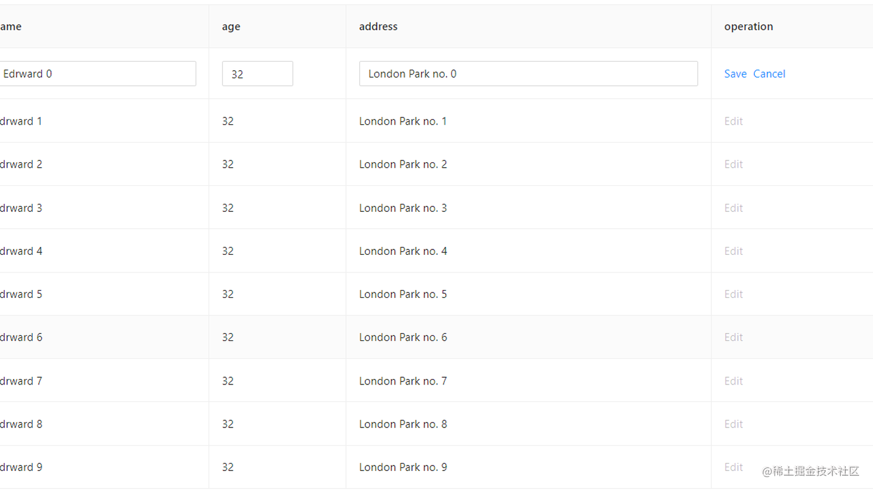Click inside the name input showing Edrward 0

coord(97,73)
